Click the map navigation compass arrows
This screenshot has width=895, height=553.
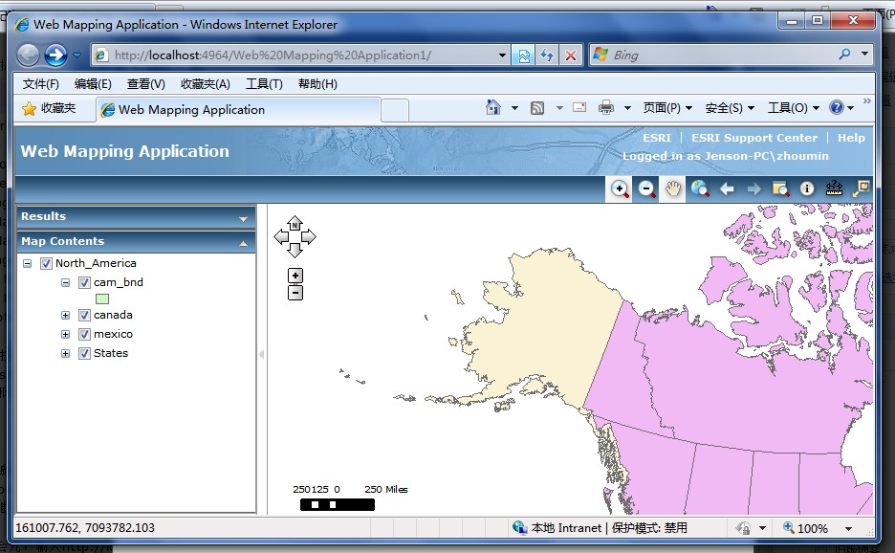pyautogui.click(x=295, y=236)
